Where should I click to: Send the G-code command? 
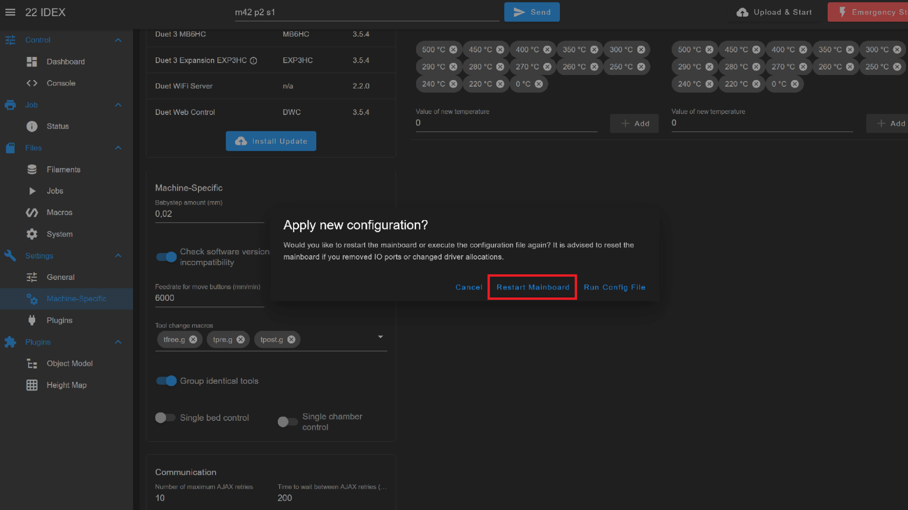pyautogui.click(x=532, y=12)
